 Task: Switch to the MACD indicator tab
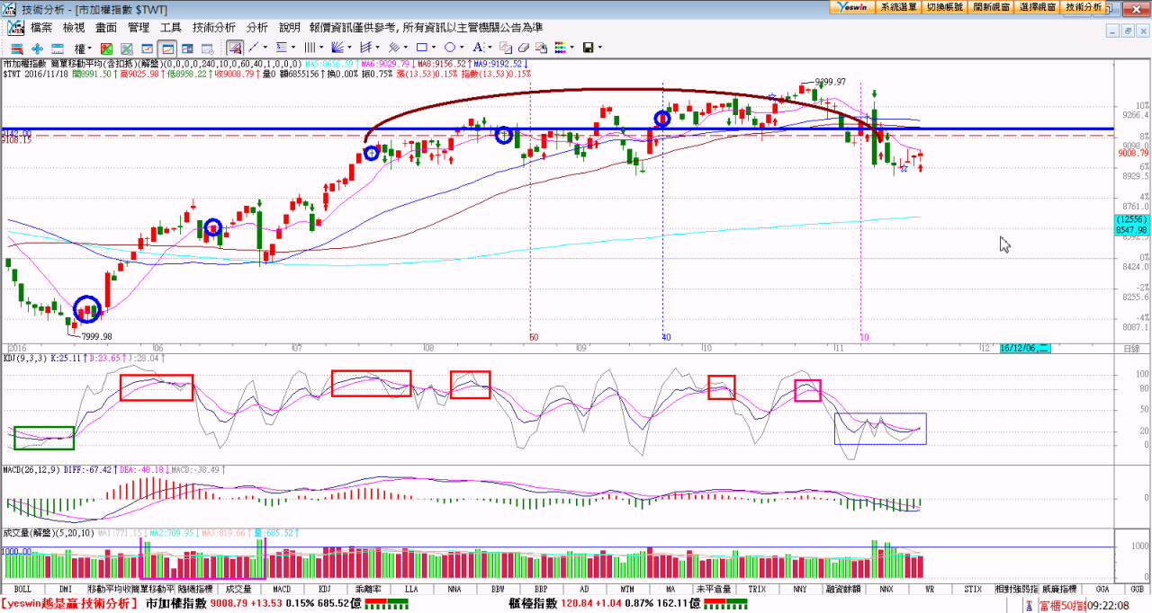click(x=282, y=589)
